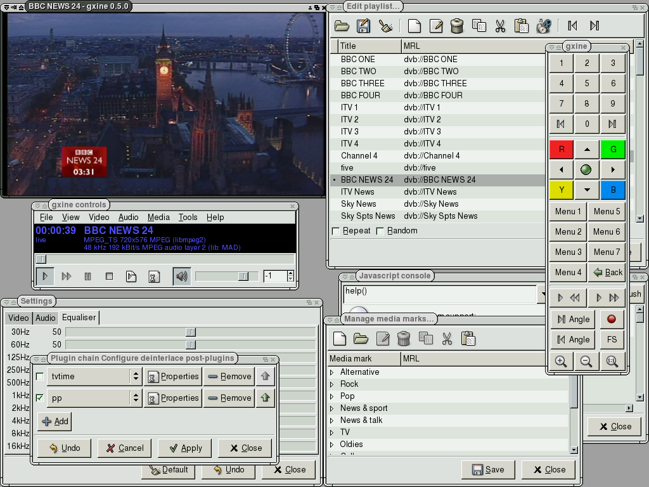
Task: Expand the Rock media mark category
Action: (x=331, y=384)
